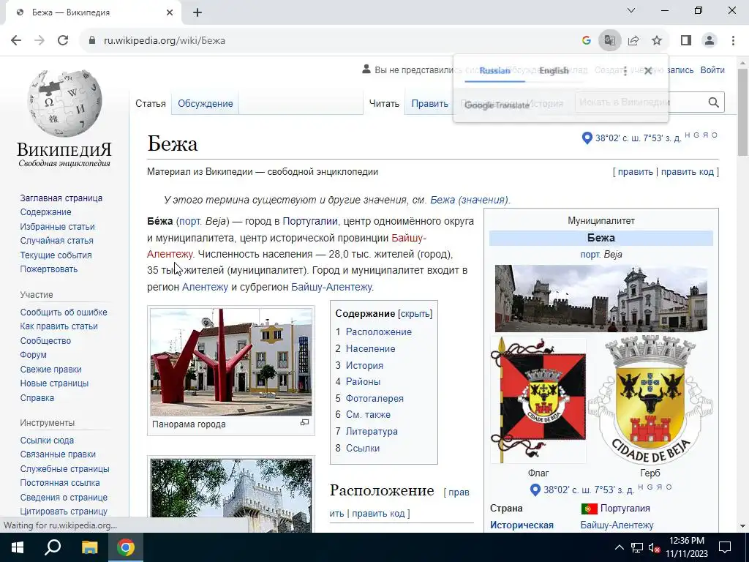This screenshot has width=749, height=562.
Task: Open the Бежа (значения) disambiguation link
Action: coord(469,201)
